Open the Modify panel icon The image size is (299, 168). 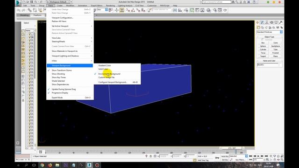pyautogui.click(x=262, y=22)
